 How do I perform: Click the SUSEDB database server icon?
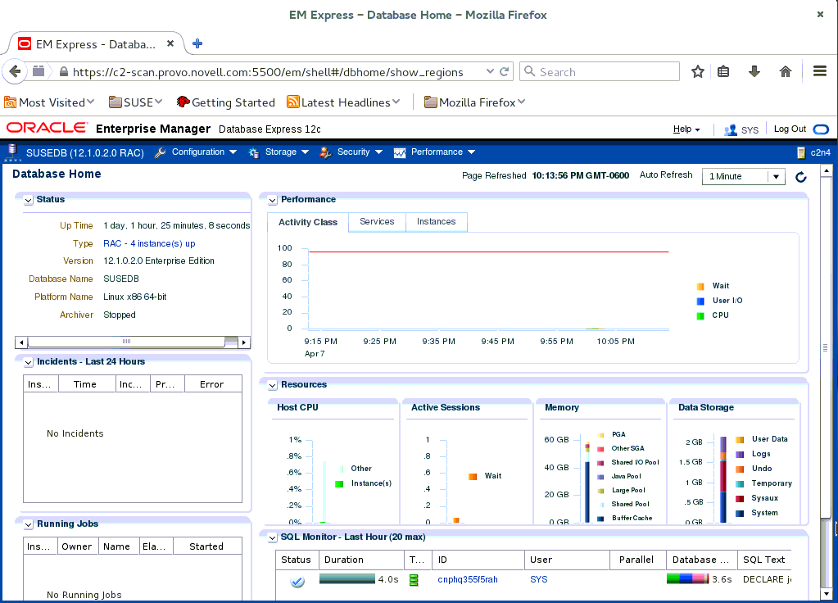point(12,152)
